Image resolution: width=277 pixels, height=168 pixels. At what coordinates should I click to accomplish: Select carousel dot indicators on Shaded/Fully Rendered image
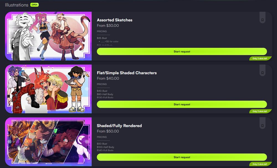49,164
